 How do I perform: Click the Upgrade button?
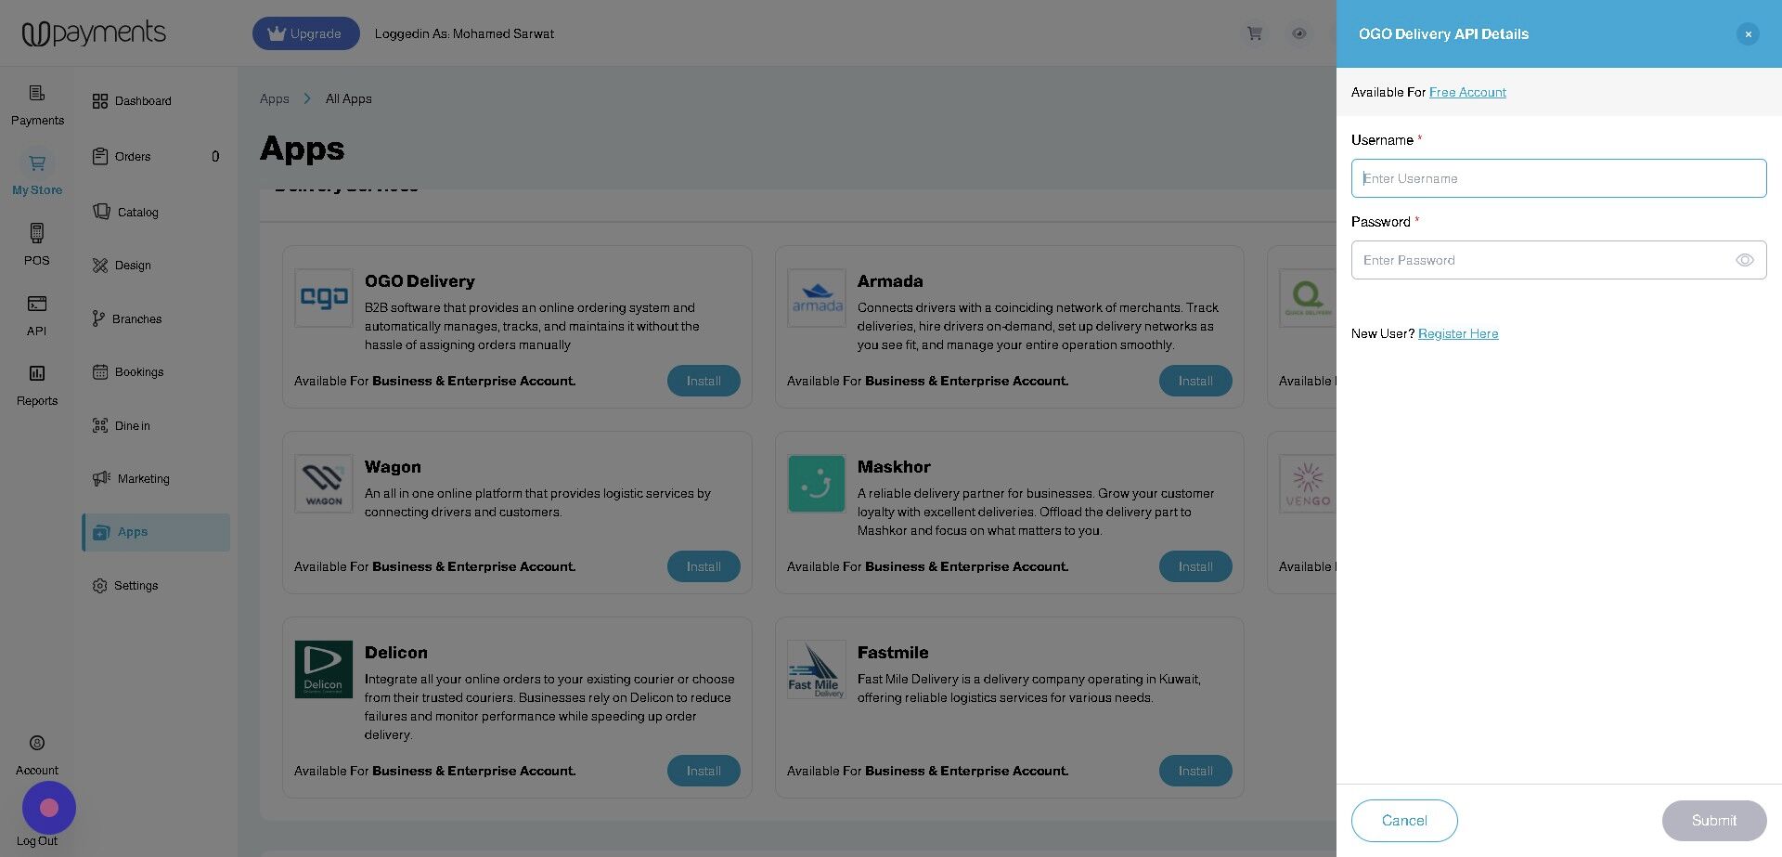(306, 33)
